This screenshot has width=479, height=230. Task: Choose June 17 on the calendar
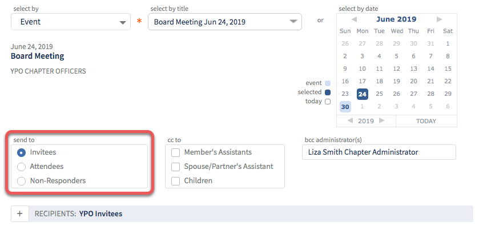363,82
